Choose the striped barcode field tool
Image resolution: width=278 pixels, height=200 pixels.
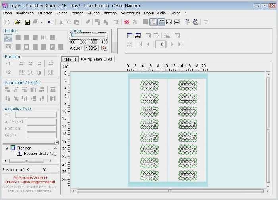click(44, 38)
